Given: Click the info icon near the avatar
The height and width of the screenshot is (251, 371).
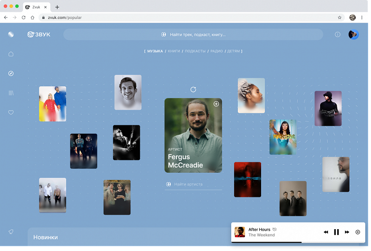Looking at the screenshot, I should click(337, 35).
